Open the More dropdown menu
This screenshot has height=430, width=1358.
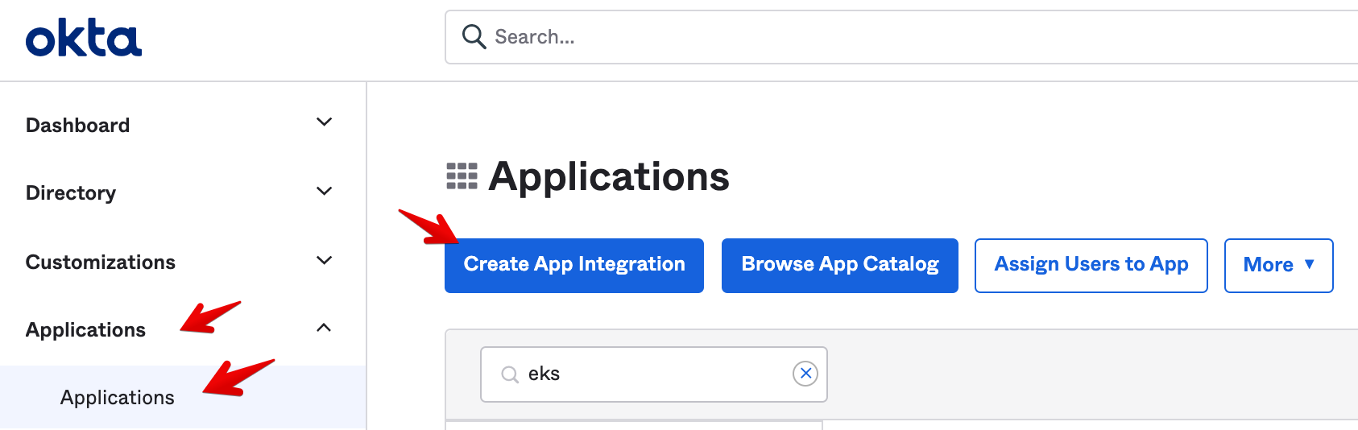[x=1278, y=265]
